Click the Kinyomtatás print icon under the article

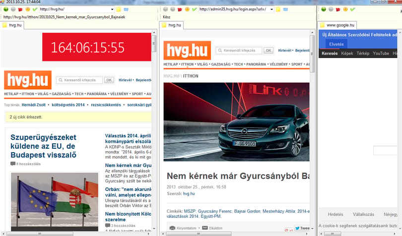(172, 228)
